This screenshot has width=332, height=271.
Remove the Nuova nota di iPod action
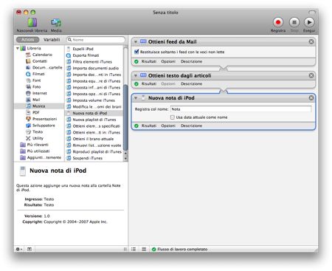pos(311,97)
